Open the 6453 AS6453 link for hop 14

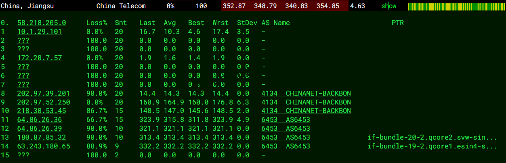286,146
